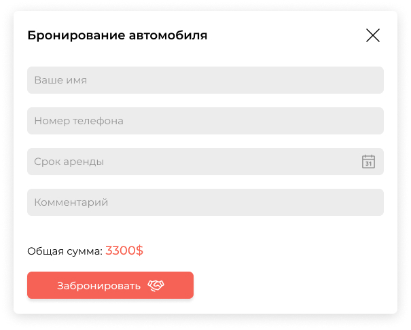Click the Общая сумма label
This screenshot has height=330, width=411.
[65, 251]
